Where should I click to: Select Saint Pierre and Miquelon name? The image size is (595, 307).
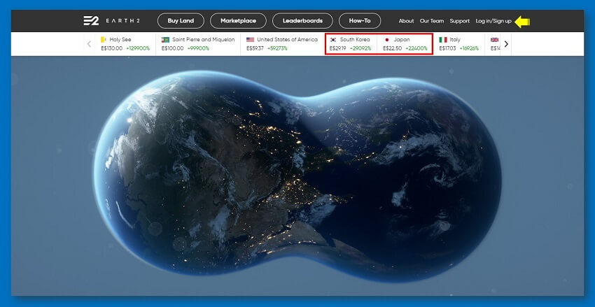click(x=204, y=39)
